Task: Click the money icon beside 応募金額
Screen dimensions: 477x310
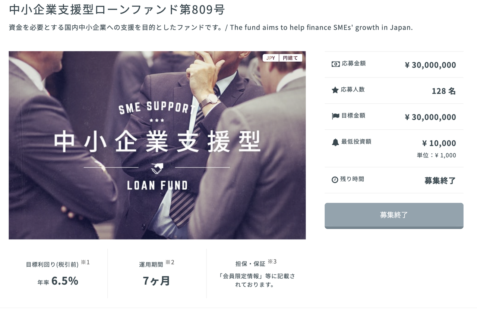Action: (x=335, y=64)
